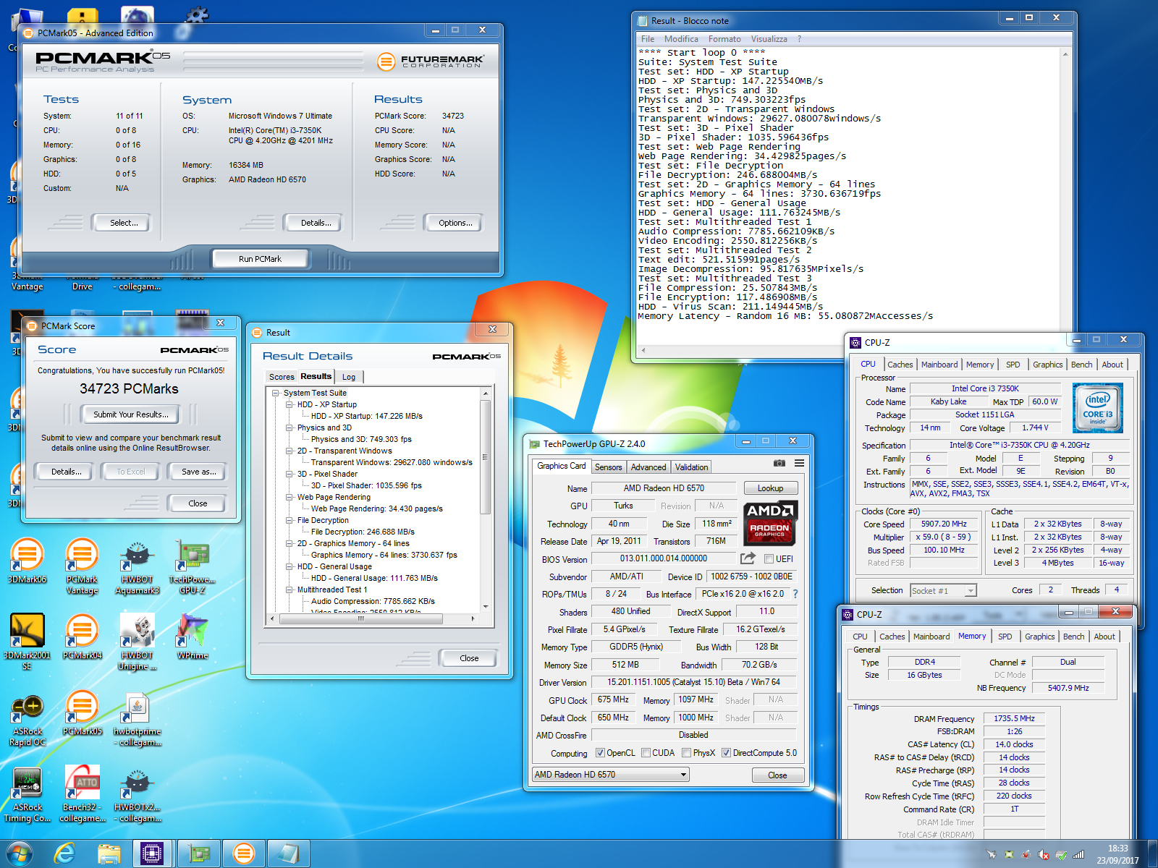
Task: Open the ASRock Timing Configurator desktop shortcut
Action: pos(27,794)
